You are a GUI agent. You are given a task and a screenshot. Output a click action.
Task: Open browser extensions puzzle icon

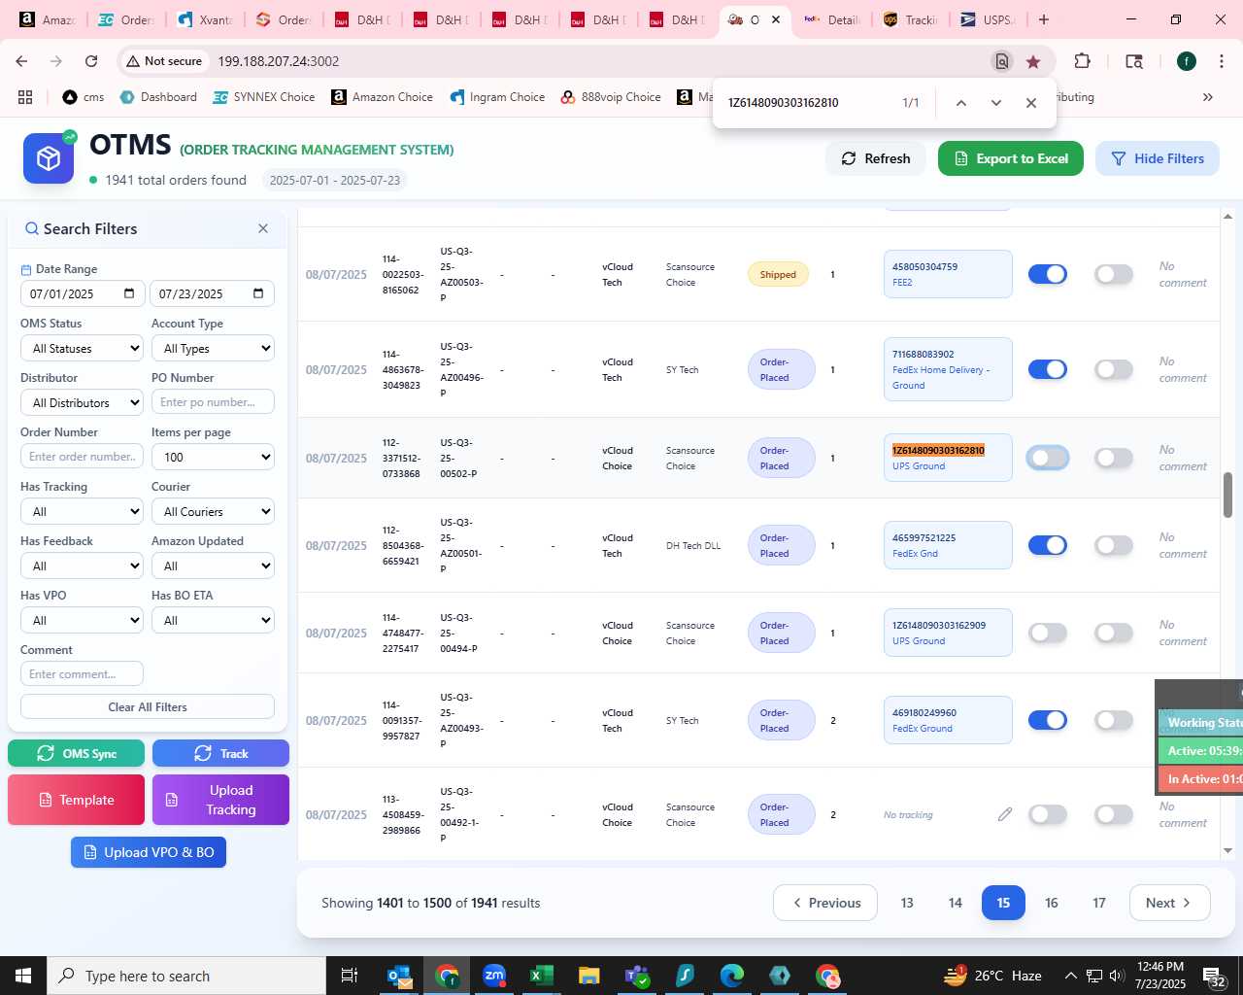[x=1082, y=61]
